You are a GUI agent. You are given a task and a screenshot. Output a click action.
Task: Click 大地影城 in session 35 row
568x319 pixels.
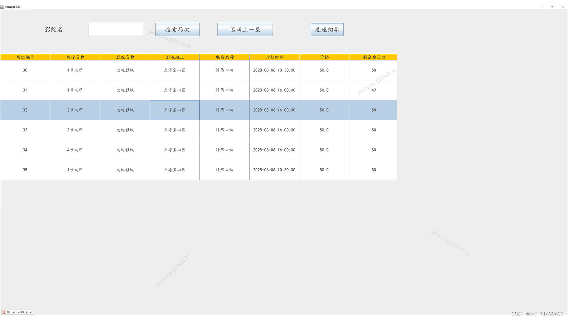(x=125, y=170)
